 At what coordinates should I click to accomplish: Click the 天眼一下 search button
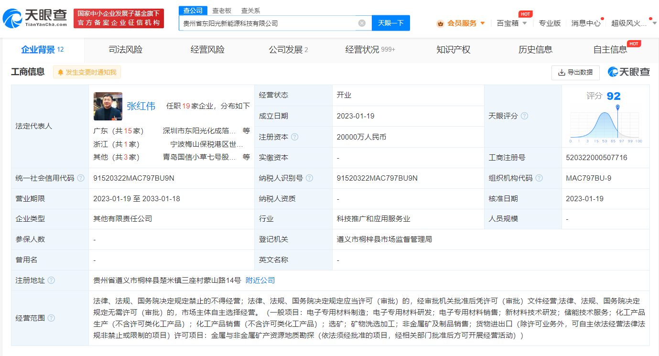click(x=390, y=23)
